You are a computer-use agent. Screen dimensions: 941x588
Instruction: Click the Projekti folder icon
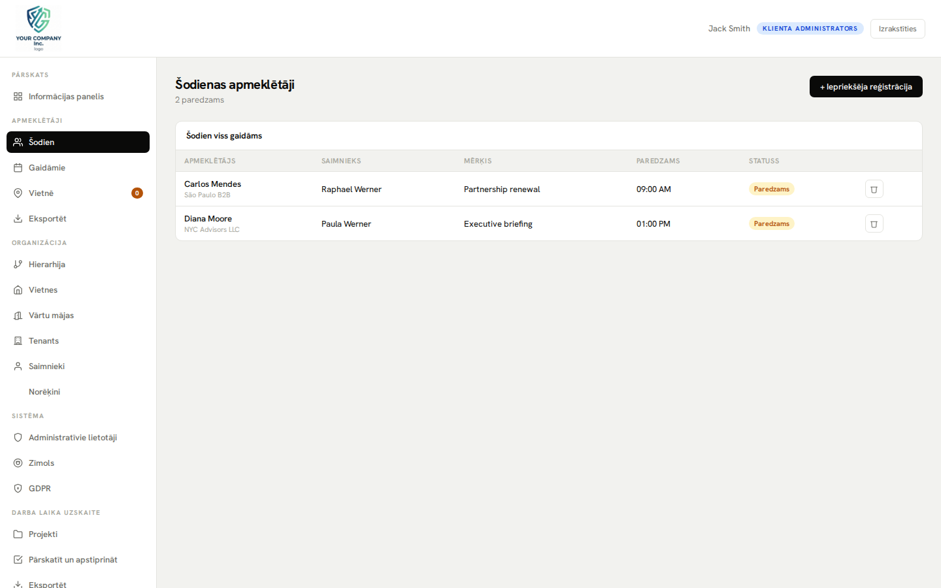point(18,534)
